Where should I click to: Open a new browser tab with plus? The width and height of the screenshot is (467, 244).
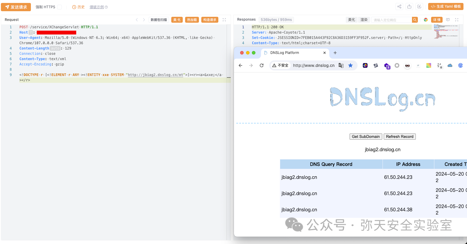(335, 53)
